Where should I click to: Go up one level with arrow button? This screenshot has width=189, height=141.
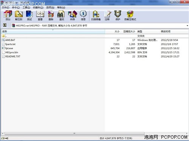point(5,25)
